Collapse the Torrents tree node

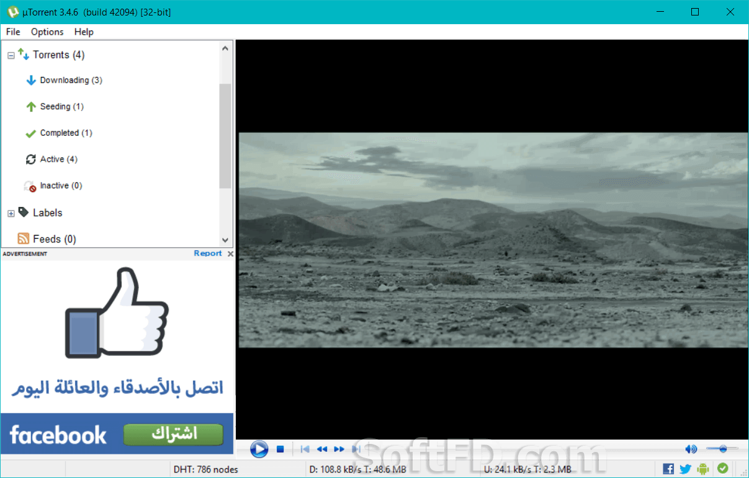[x=11, y=56]
